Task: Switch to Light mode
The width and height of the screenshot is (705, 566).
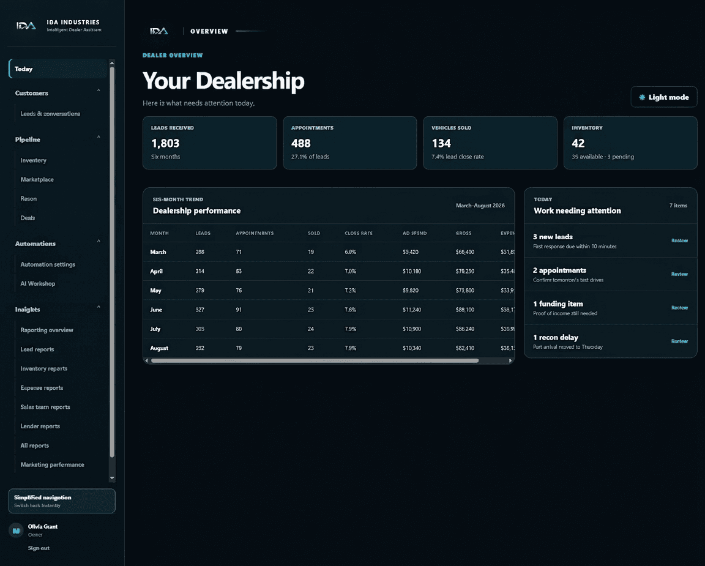Action: 663,97
